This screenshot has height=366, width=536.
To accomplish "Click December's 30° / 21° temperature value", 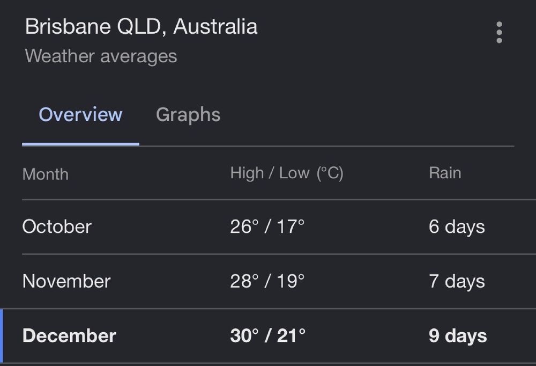I will 267,336.
